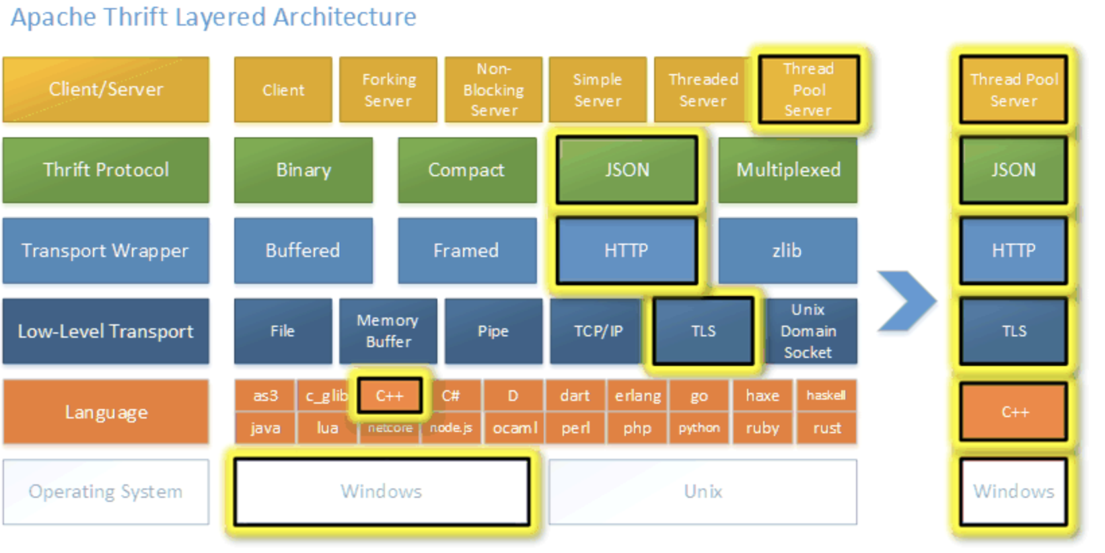The height and width of the screenshot is (553, 1105).
Task: Select the orange Language layer label
Action: coord(106,412)
